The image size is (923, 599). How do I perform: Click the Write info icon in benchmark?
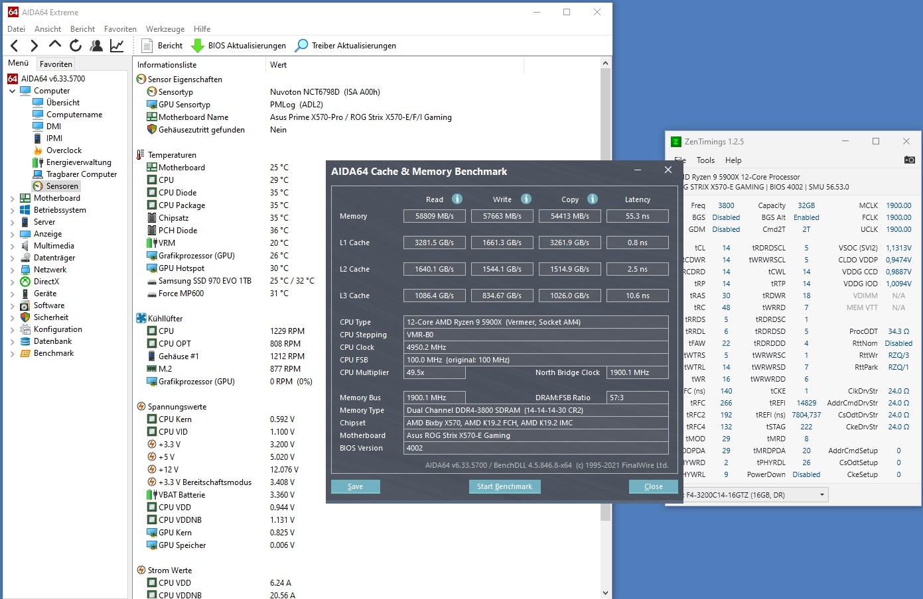click(x=526, y=199)
